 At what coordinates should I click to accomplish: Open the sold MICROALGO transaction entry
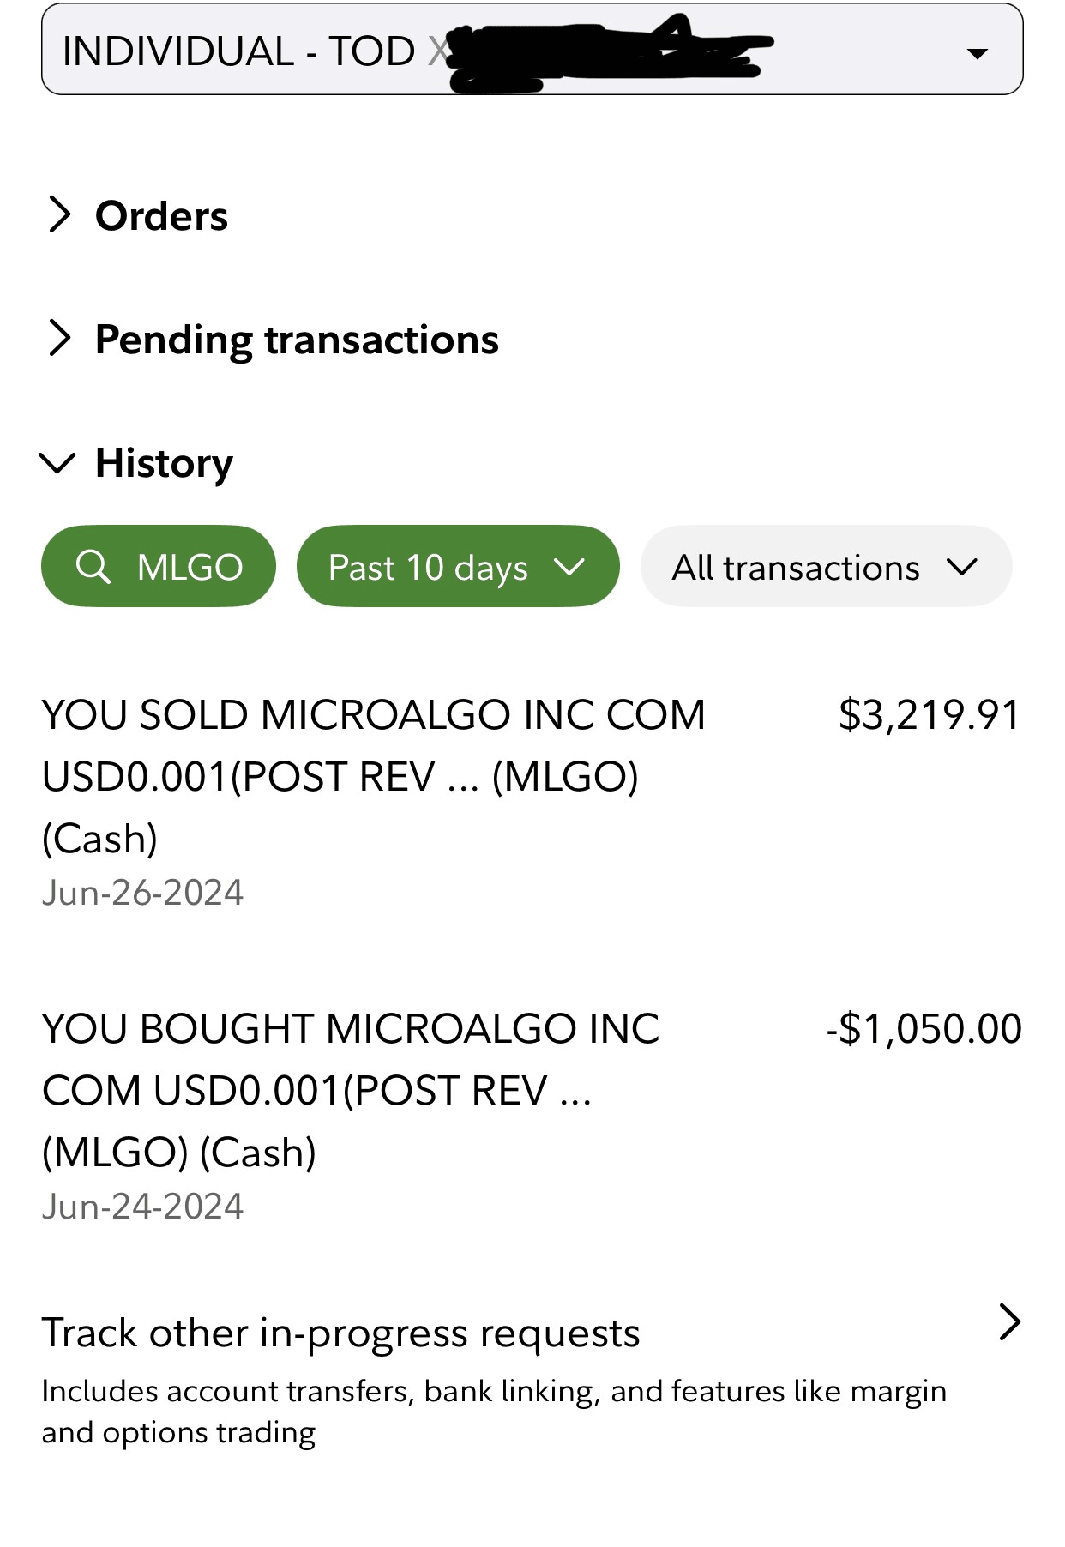373,776
